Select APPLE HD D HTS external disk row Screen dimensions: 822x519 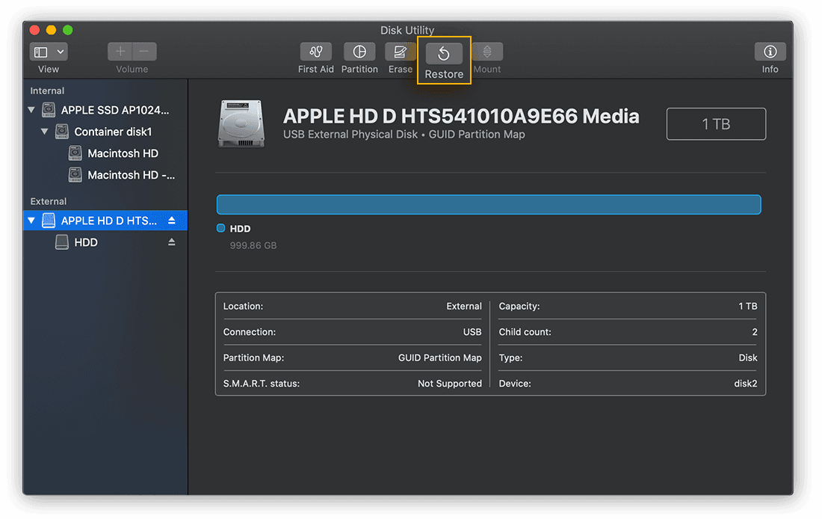click(x=105, y=221)
